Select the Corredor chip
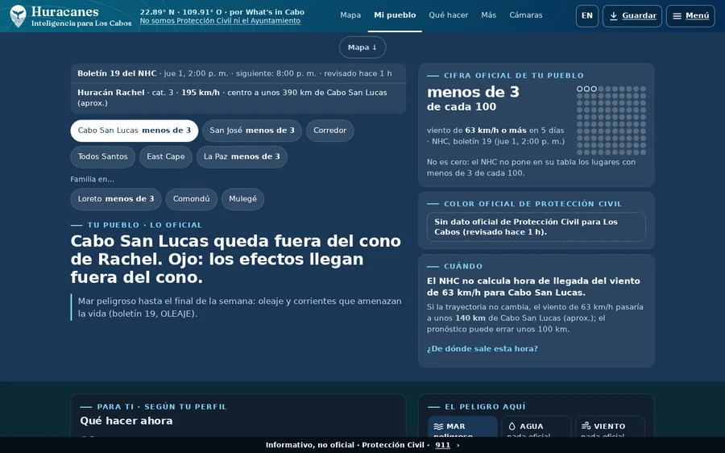Viewport: 725px width, 453px height. tap(329, 131)
